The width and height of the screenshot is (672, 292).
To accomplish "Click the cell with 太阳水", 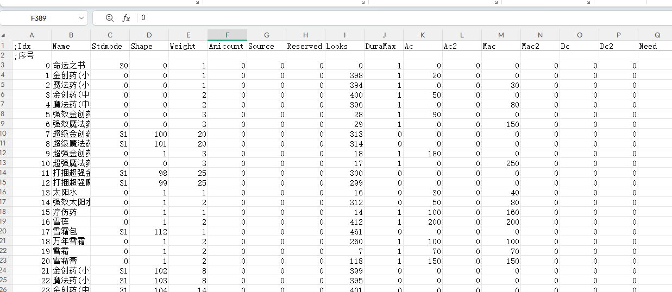I will (x=71, y=193).
